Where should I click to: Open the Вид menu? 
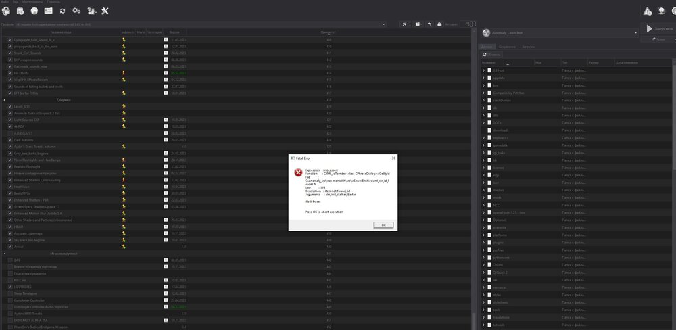pyautogui.click(x=16, y=2)
